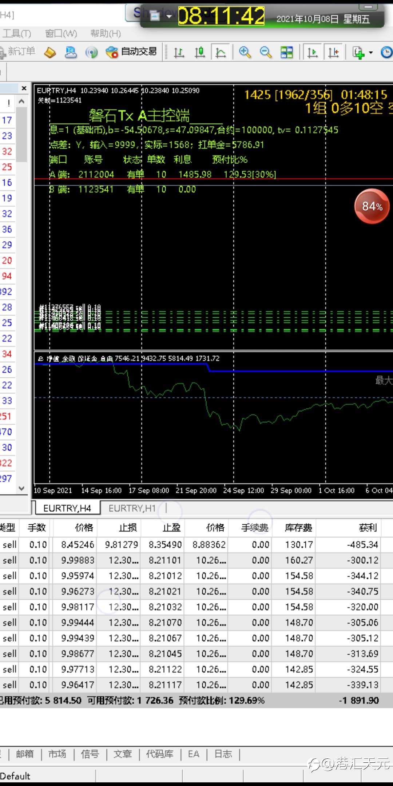Click the add indicators icon with green plus
Viewport: 393px width, 786px height.
(359, 53)
